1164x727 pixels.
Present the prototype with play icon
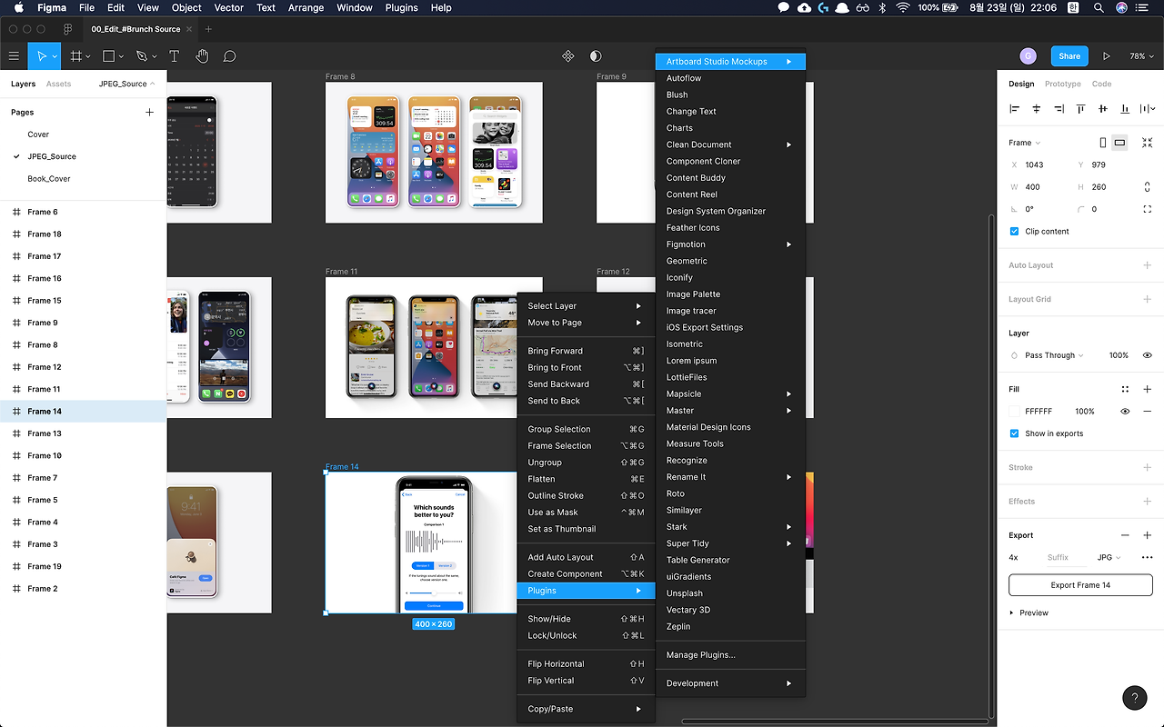coord(1107,56)
